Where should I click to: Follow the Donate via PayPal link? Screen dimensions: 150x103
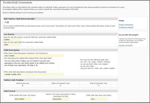coord(126,45)
